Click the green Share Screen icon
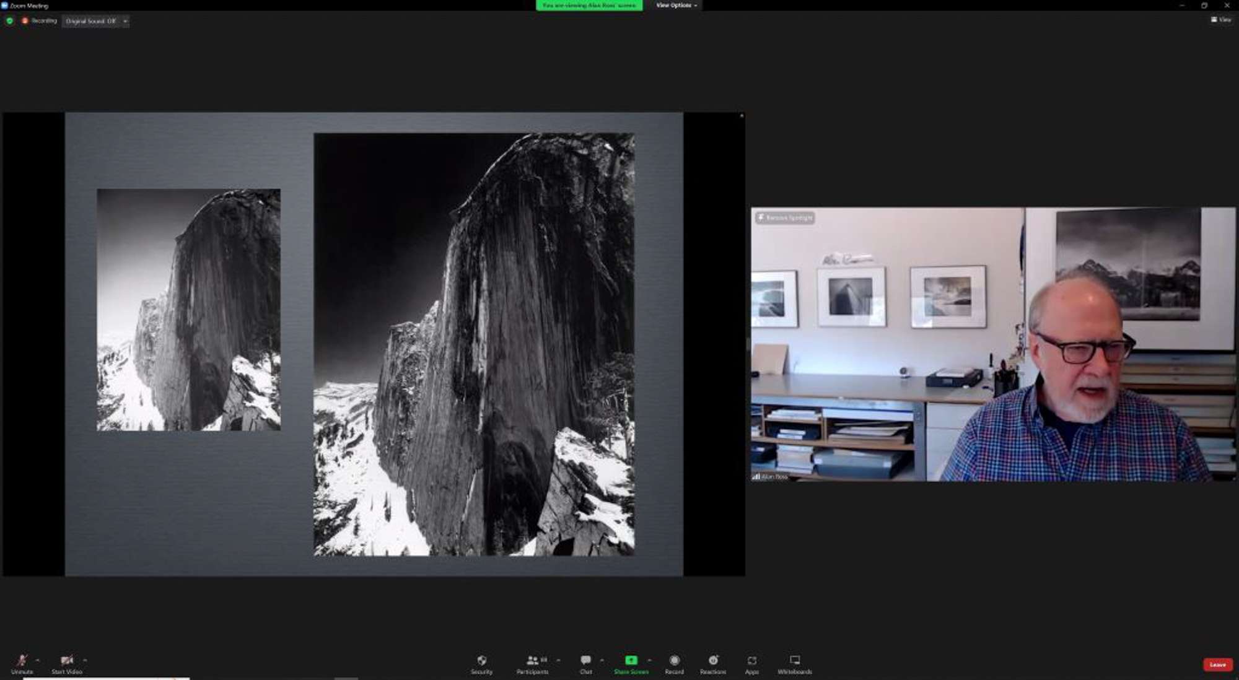Viewport: 1239px width, 680px height. (x=631, y=660)
